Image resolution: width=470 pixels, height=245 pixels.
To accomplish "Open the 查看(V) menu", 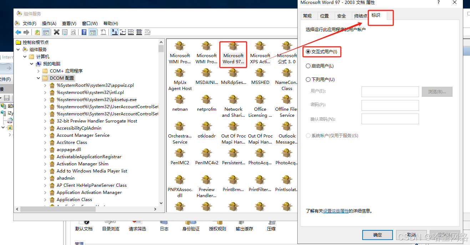I will pyautogui.click(x=69, y=24).
